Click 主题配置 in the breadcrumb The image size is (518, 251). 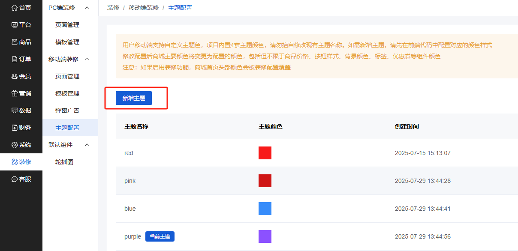[x=180, y=8]
